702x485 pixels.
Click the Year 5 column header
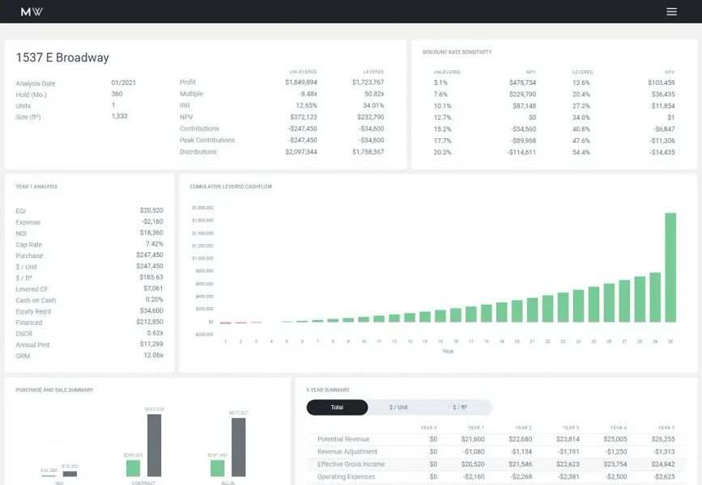point(666,428)
